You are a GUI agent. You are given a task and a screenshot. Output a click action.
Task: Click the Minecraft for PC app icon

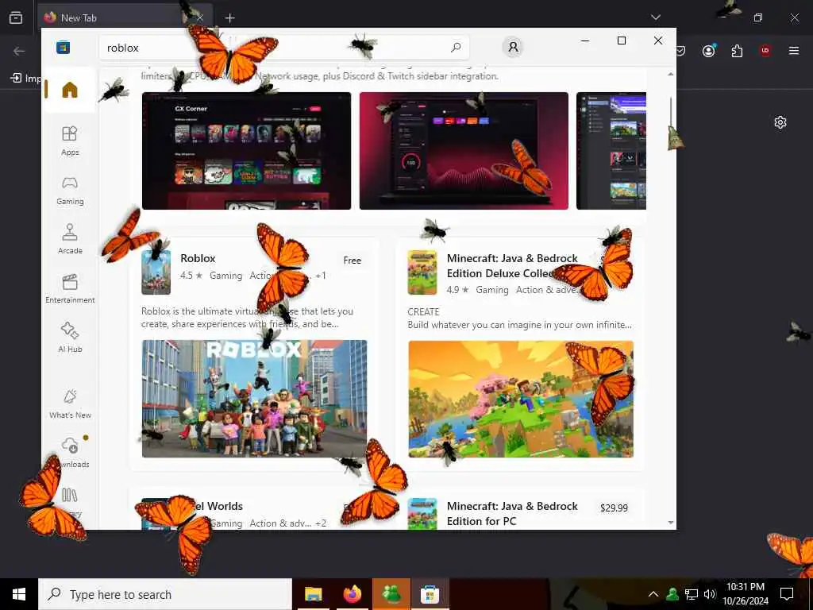(x=422, y=514)
